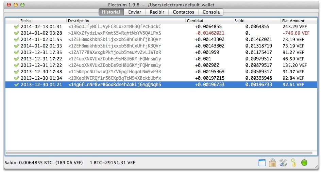Click balance 0.01462021

[258, 39]
